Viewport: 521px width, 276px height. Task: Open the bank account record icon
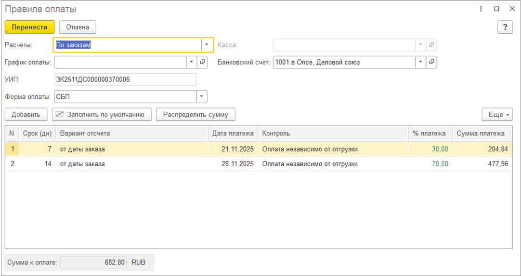coord(432,62)
